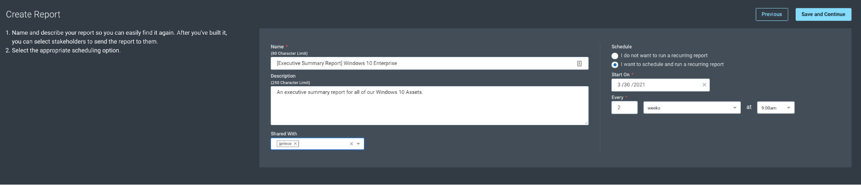Click empty area inside Shared With box
This screenshot has height=185, width=861.
click(323, 144)
